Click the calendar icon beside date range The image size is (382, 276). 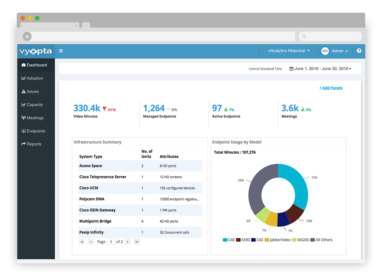(x=291, y=69)
